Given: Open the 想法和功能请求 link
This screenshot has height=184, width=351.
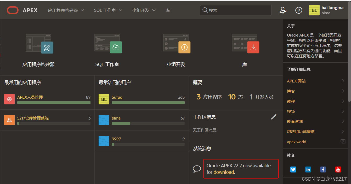Looking at the screenshot, I should coord(301,132).
